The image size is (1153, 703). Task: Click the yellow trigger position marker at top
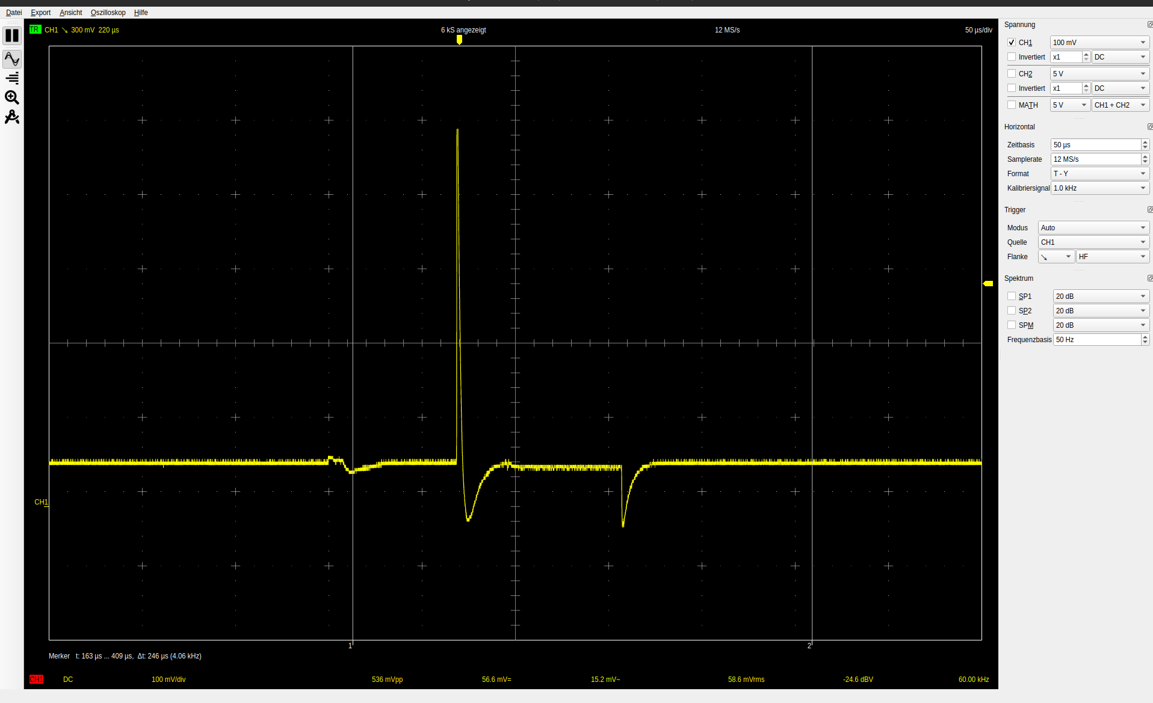point(459,40)
